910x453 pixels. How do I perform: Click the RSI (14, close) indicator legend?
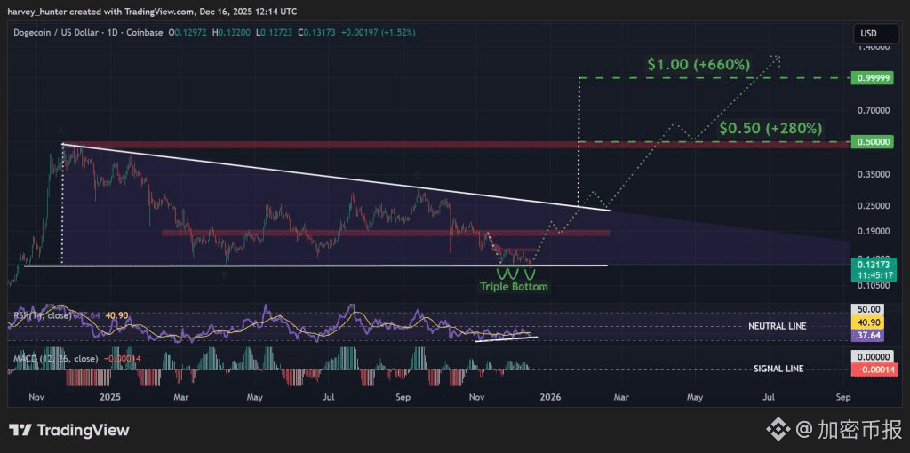43,315
